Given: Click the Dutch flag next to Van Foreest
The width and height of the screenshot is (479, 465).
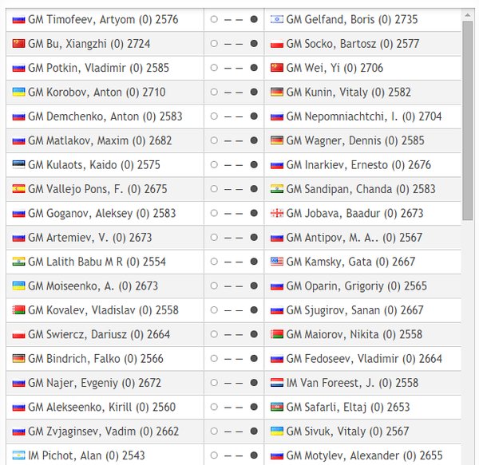Looking at the screenshot, I should point(277,383).
